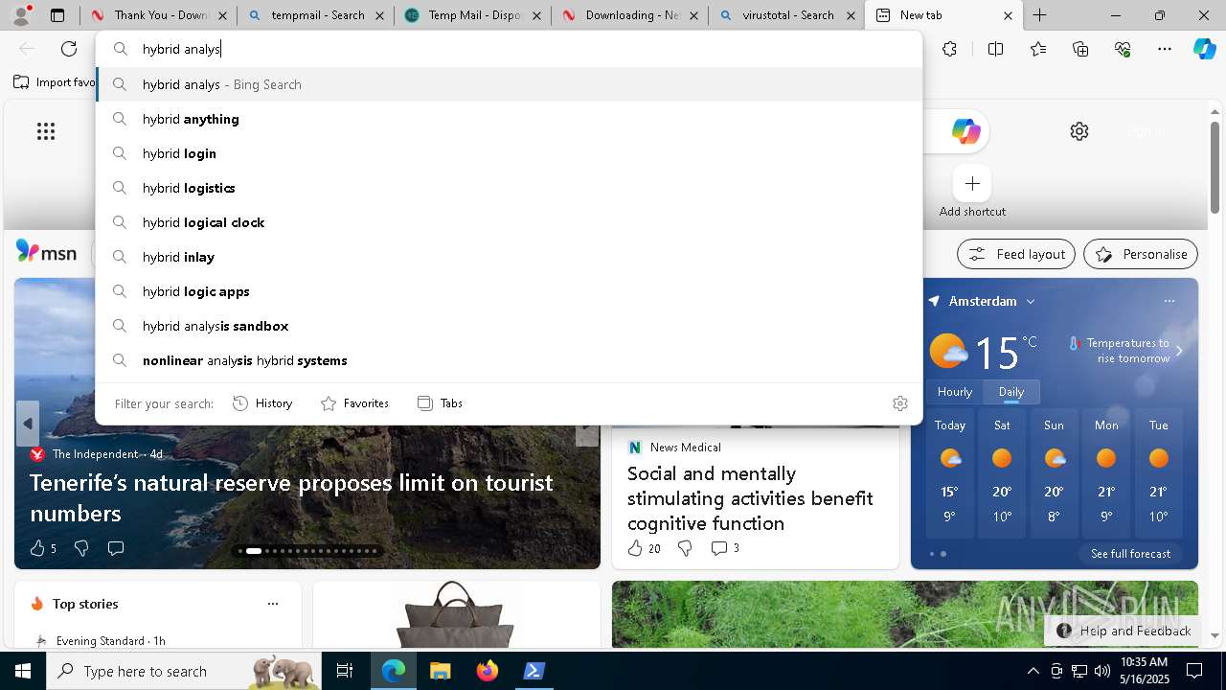
Task: Open the Copilot sidebar icon
Action: (1205, 49)
